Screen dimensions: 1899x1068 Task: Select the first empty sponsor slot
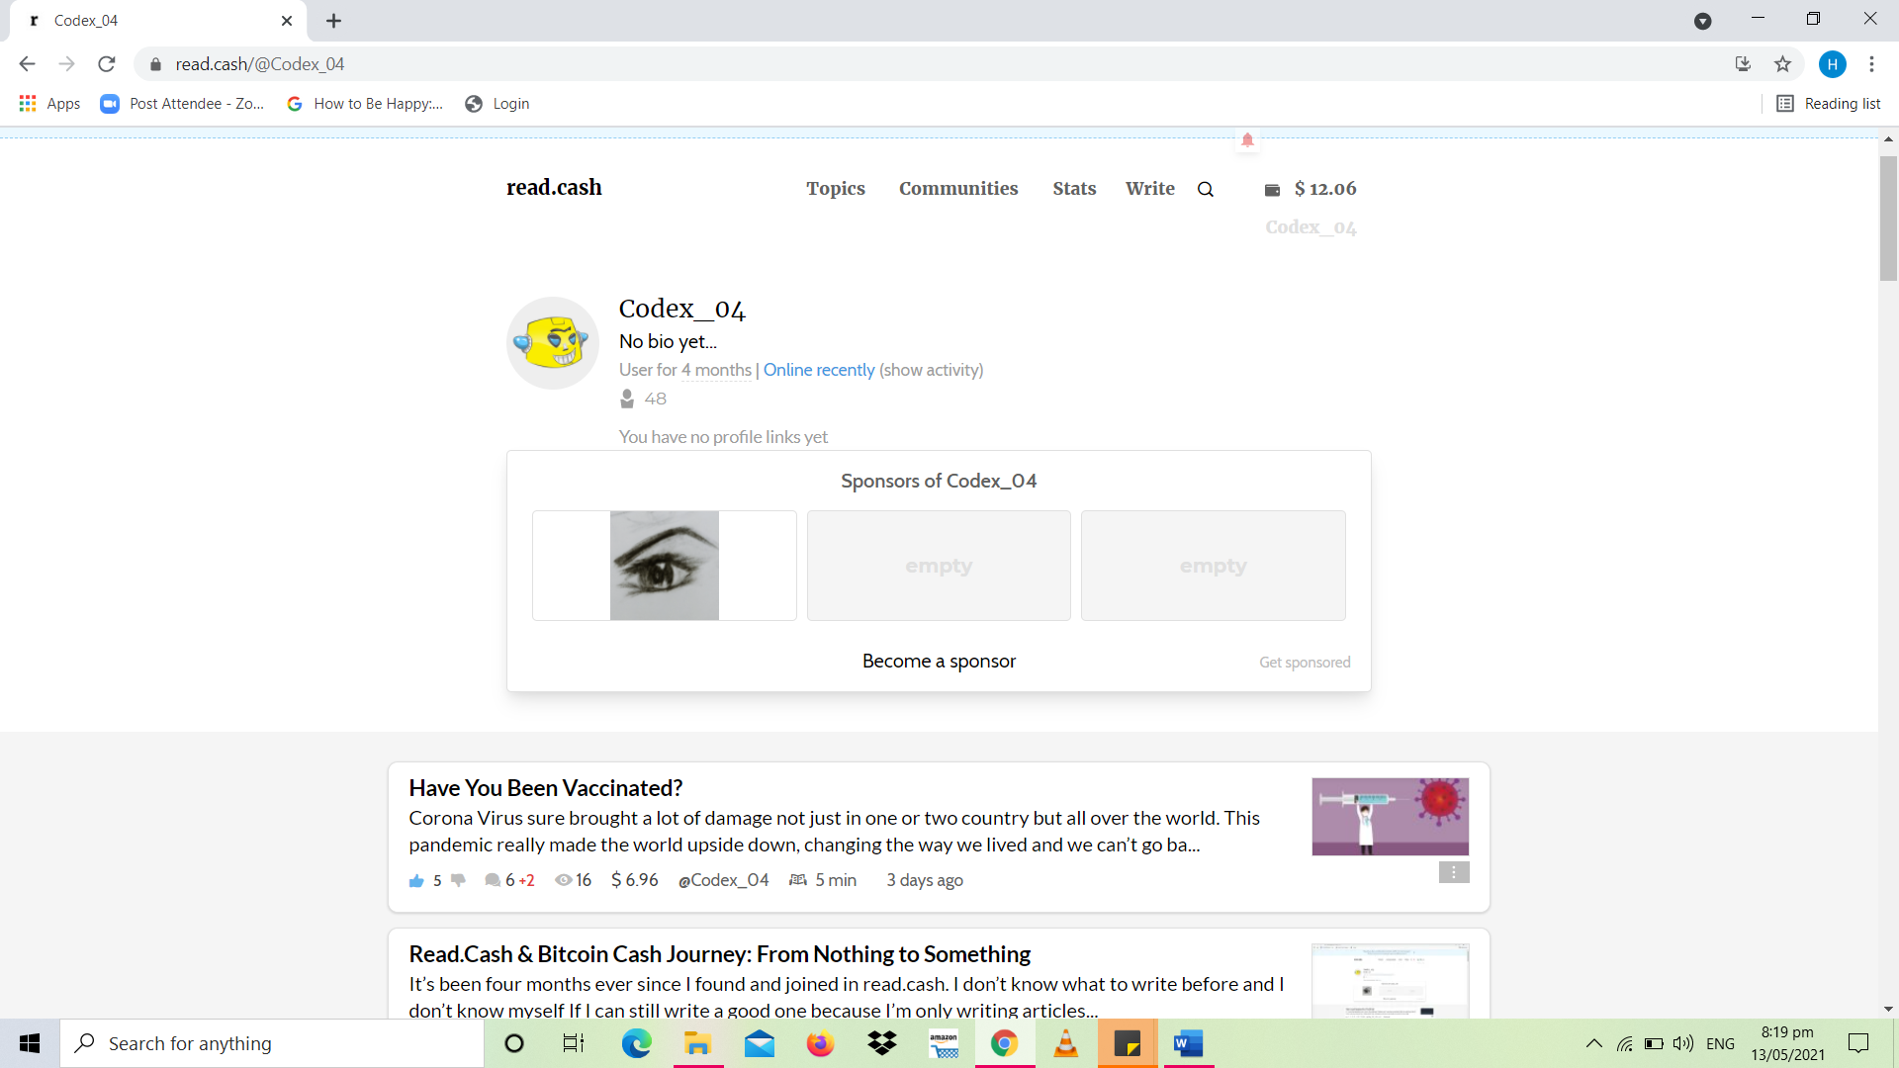(x=939, y=566)
